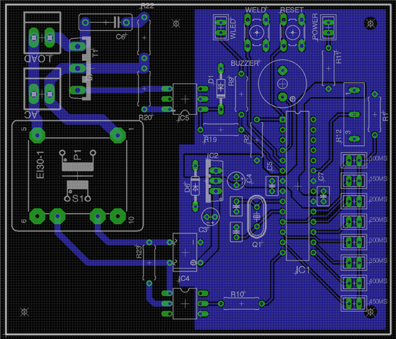Select the R1 resistor label
The image size is (396, 339).
point(385,116)
